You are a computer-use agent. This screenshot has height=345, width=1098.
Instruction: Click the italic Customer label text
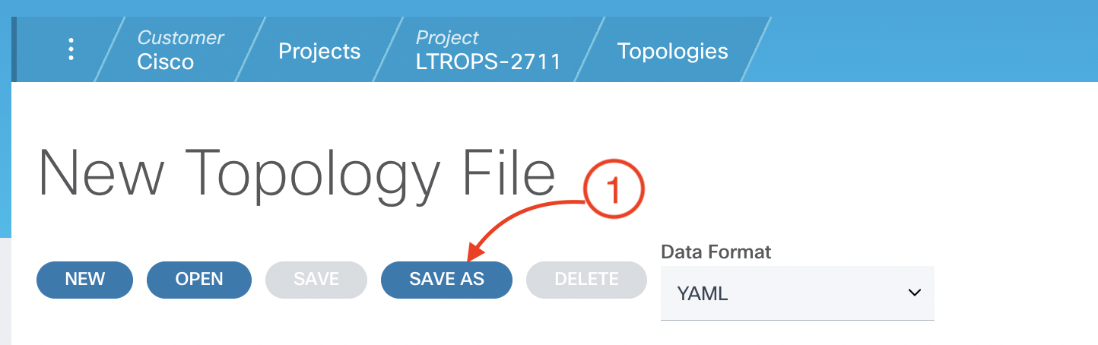click(180, 38)
